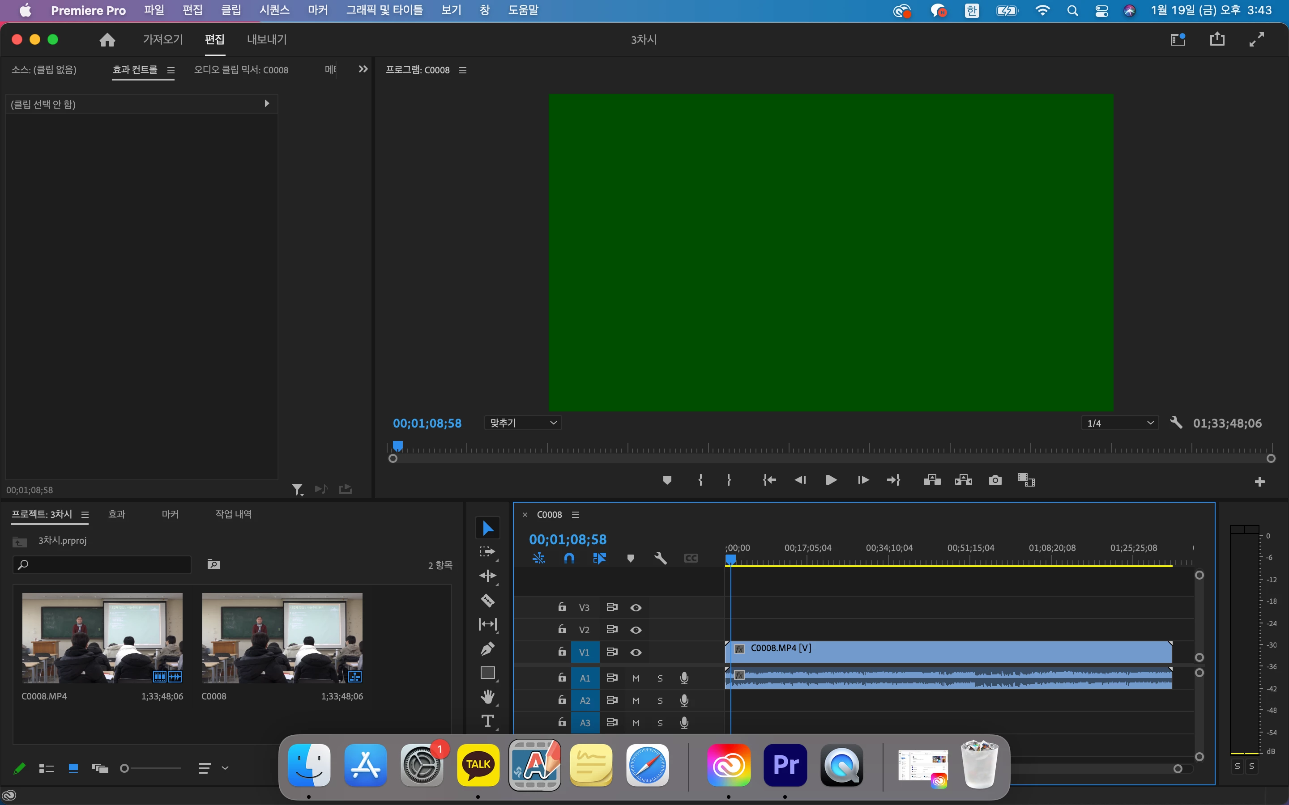Go to the 내보내기 workspace

[x=267, y=39]
